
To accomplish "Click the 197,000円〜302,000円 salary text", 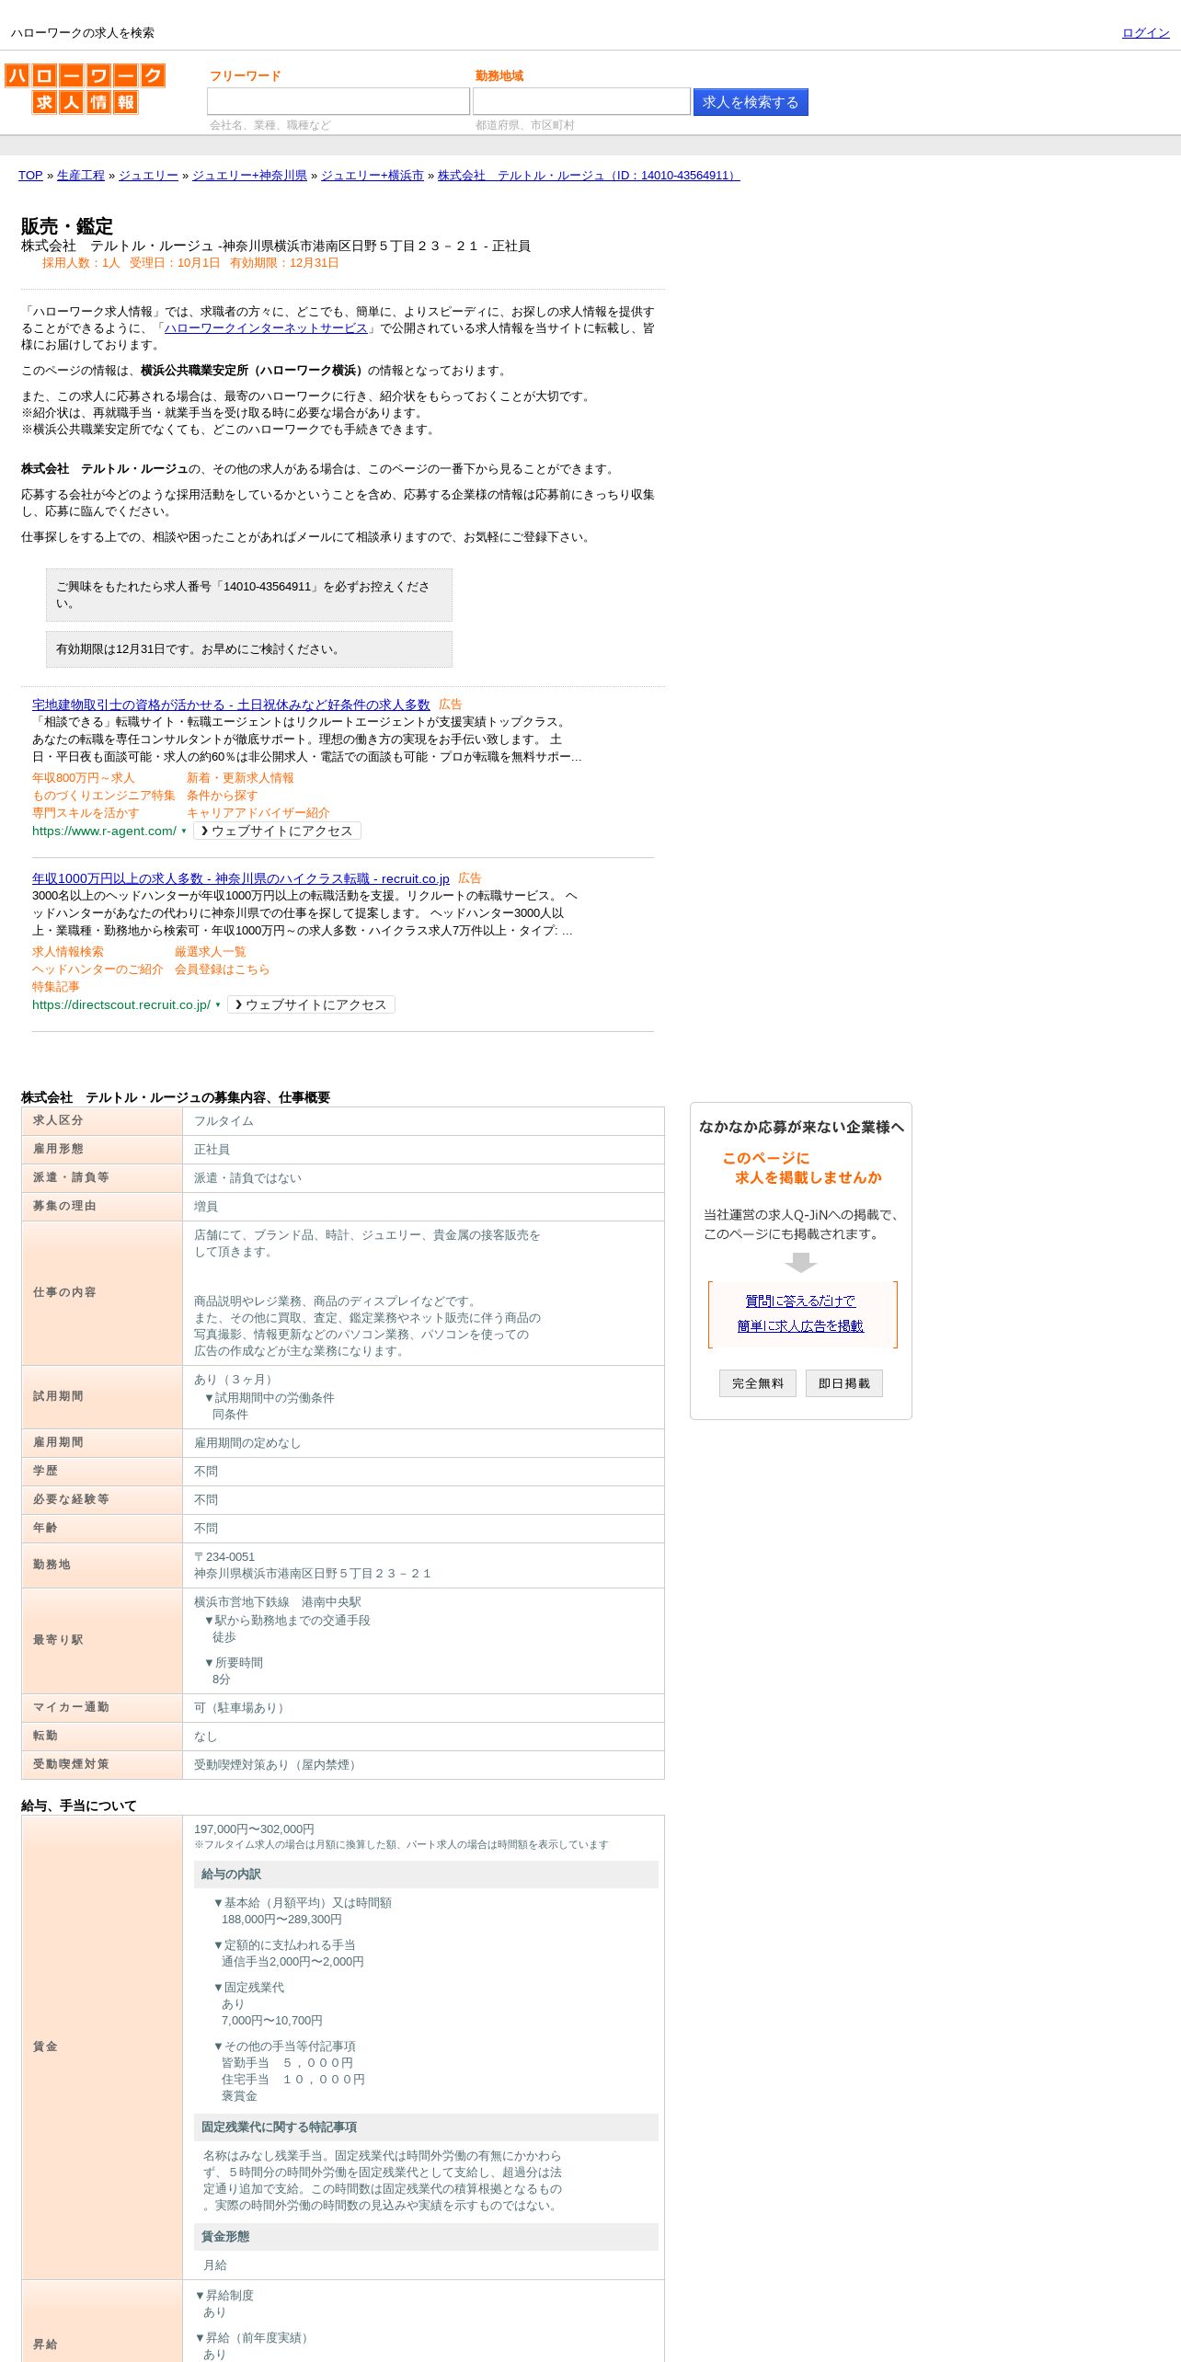I will coord(254,1829).
